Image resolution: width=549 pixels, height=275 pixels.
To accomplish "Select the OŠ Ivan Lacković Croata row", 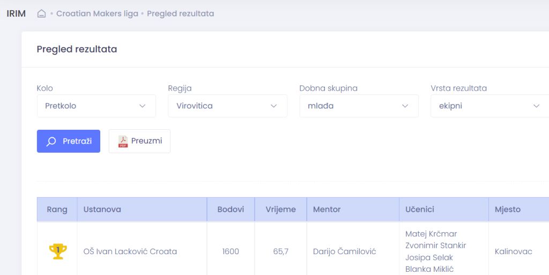I will point(293,251).
